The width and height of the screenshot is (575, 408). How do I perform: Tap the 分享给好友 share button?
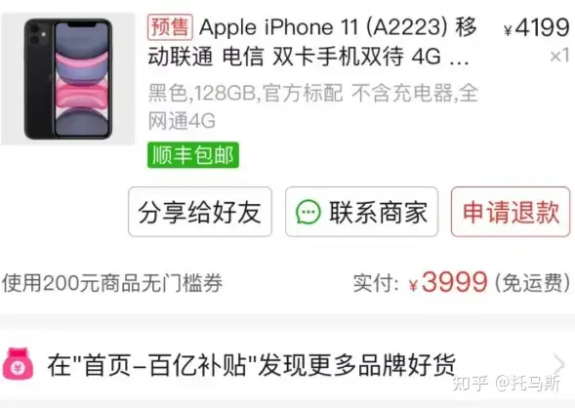200,212
